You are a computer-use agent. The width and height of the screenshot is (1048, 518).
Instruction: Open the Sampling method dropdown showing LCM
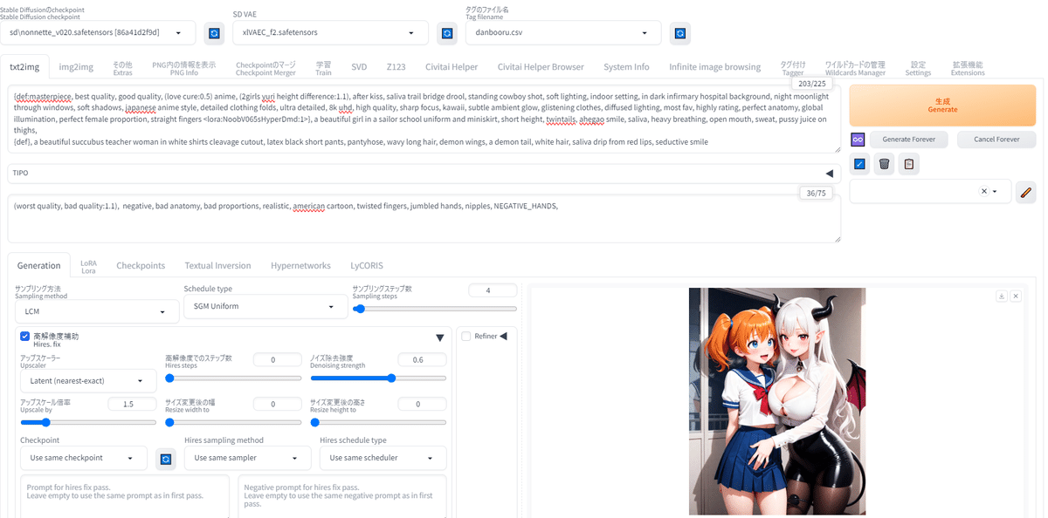pos(96,310)
